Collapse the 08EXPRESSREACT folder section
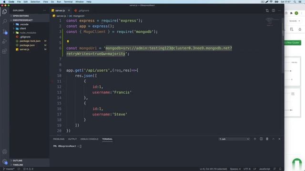305x171 pixels. point(30,20)
